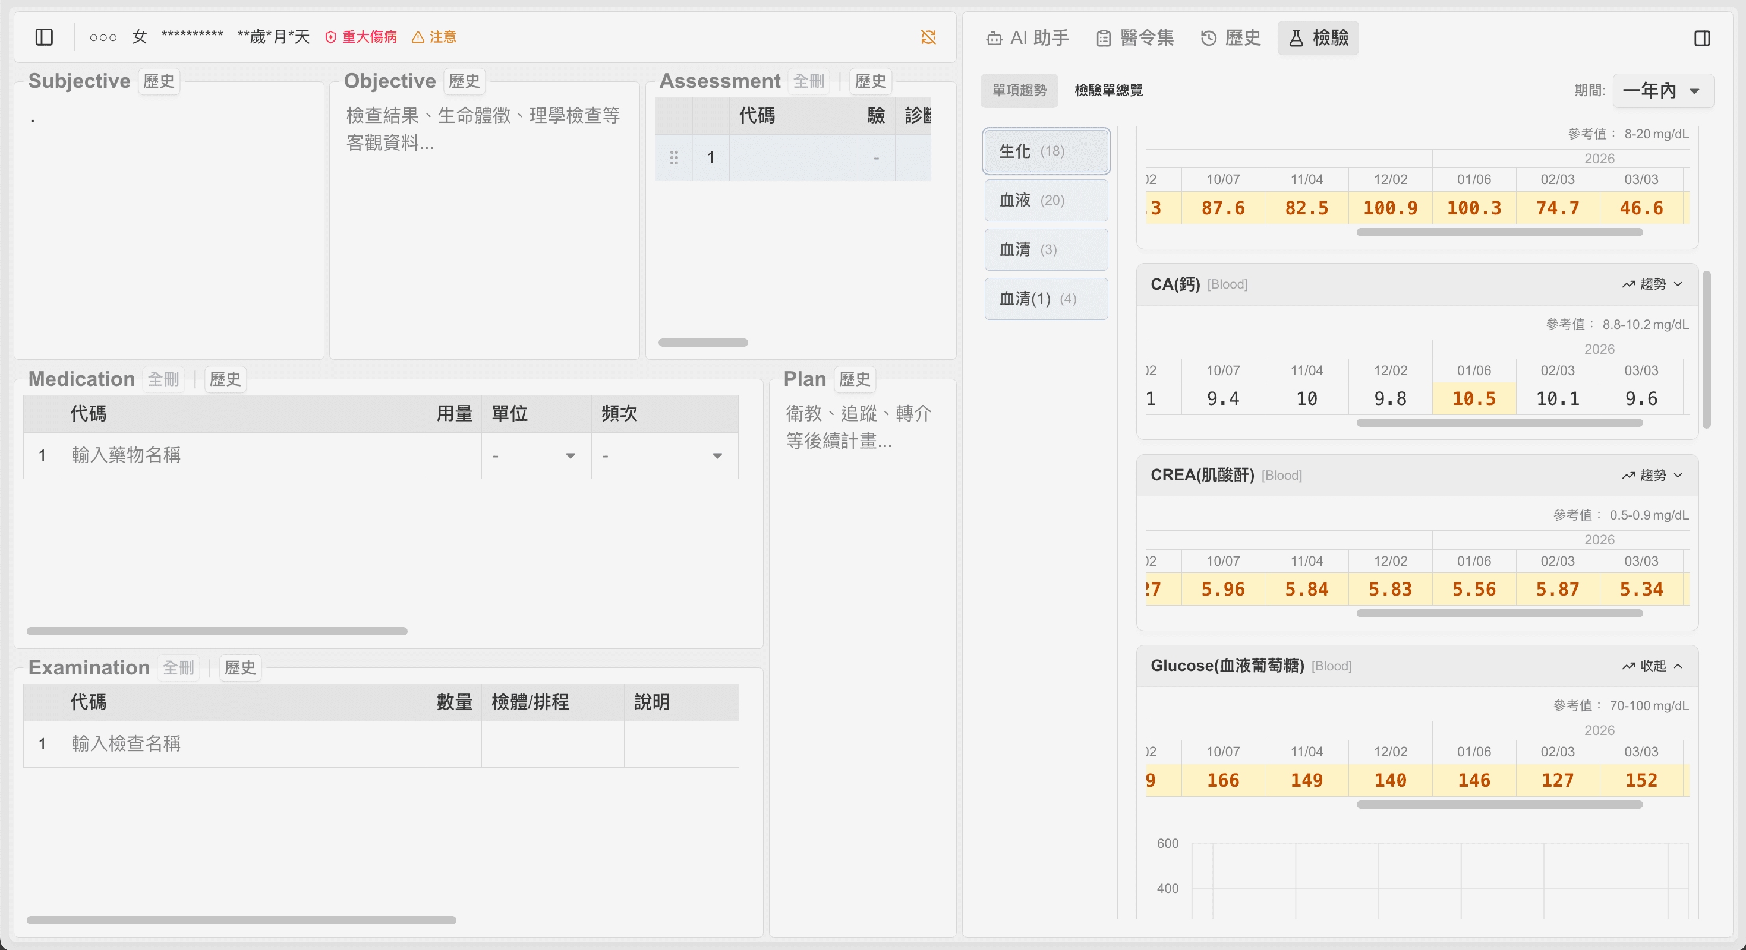Open the 歷史 history panel
The image size is (1746, 950).
click(x=1230, y=38)
